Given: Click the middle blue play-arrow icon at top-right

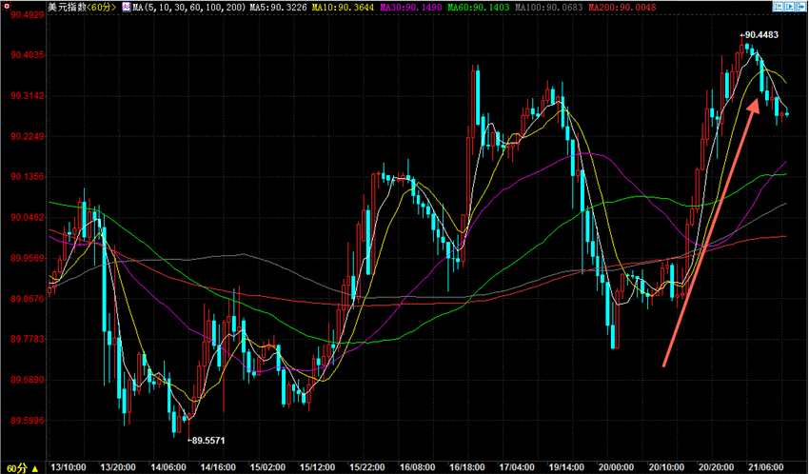Looking at the screenshot, I should [x=789, y=7].
